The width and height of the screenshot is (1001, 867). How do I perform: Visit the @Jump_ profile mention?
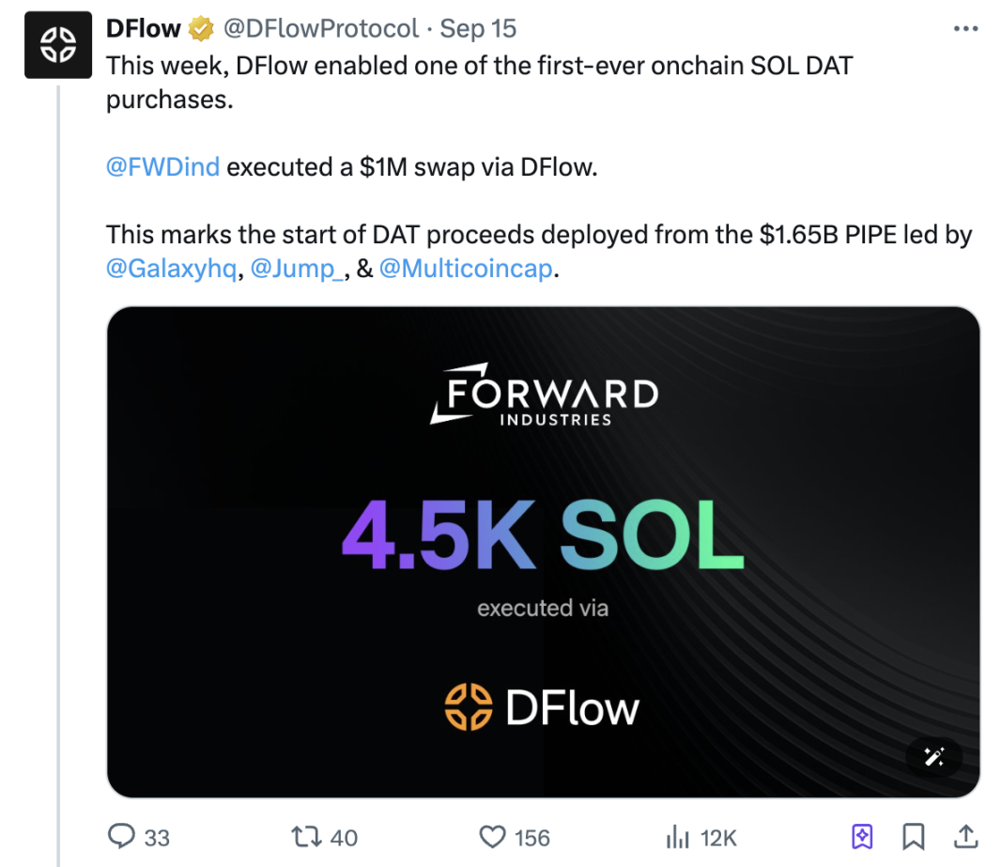pyautogui.click(x=298, y=269)
